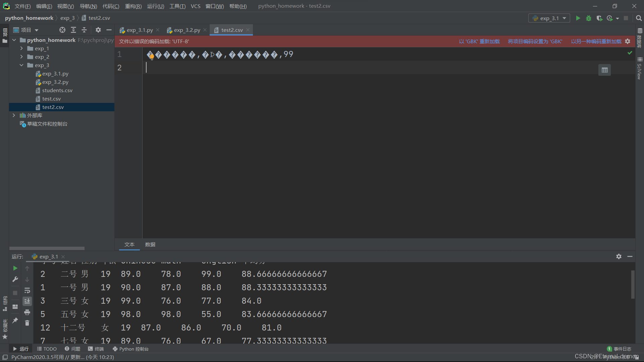The height and width of the screenshot is (362, 644).
Task: Set project encoding to GBK
Action: click(x=535, y=41)
